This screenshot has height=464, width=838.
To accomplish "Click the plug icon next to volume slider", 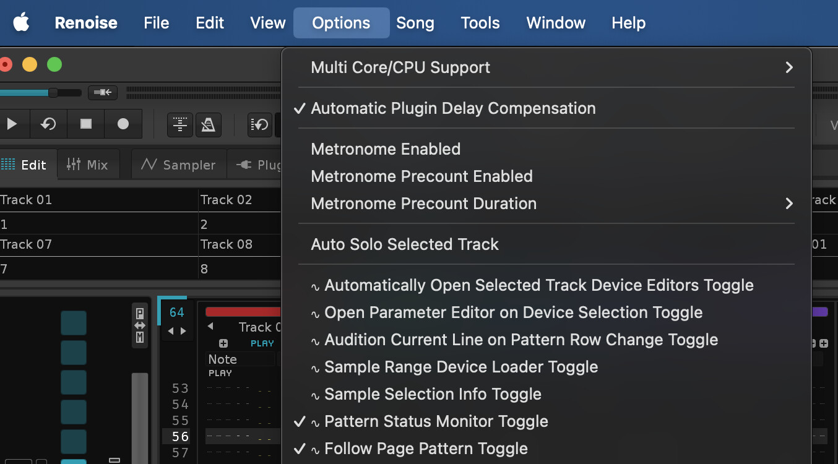I will click(x=103, y=93).
